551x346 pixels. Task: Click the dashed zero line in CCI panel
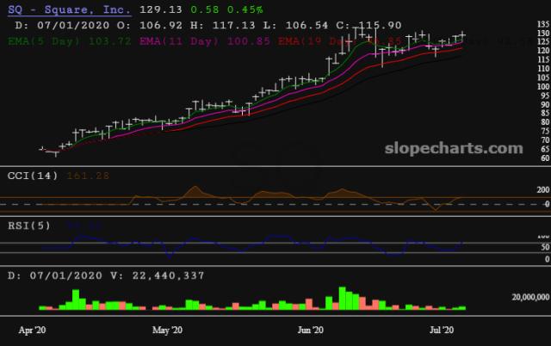click(x=258, y=203)
